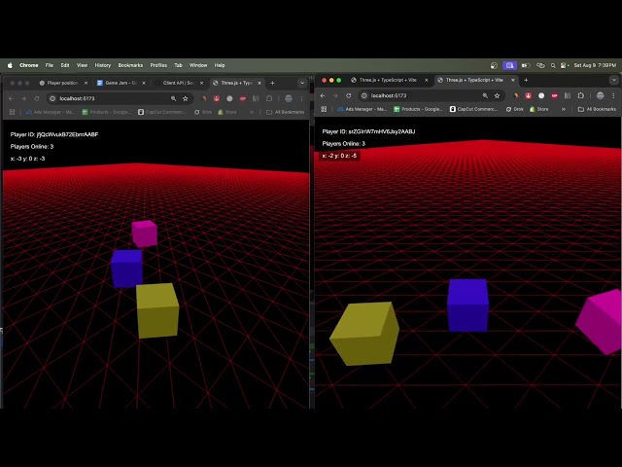
Task: Open Extensions puzzle icon in left window
Action: point(269,98)
